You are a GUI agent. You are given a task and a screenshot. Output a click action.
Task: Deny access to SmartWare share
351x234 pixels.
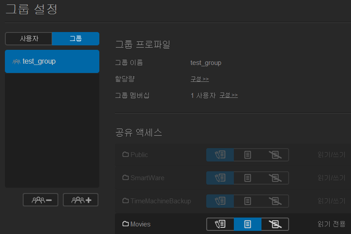click(x=275, y=178)
